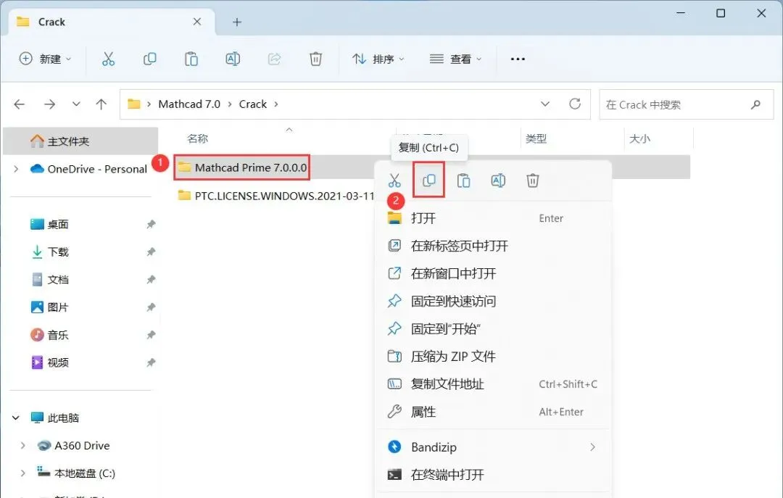Click the Rename icon in the context menu
The image size is (783, 498).
coord(498,180)
